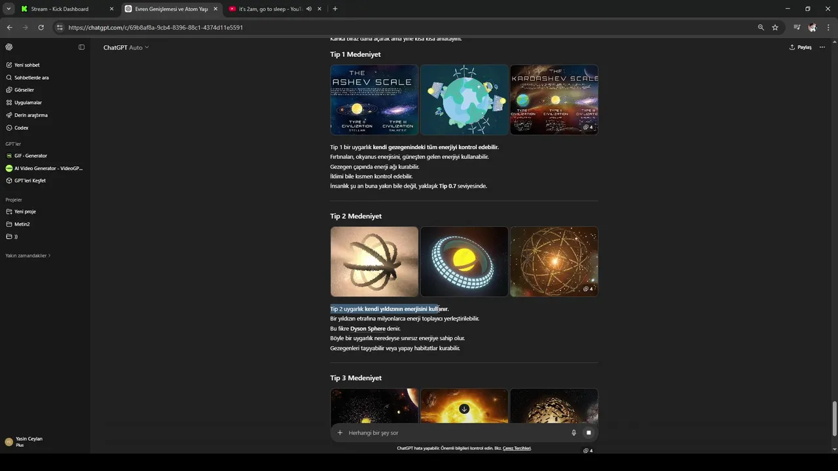Bookmark this page with the star icon
This screenshot has height=471, width=838.
point(775,27)
